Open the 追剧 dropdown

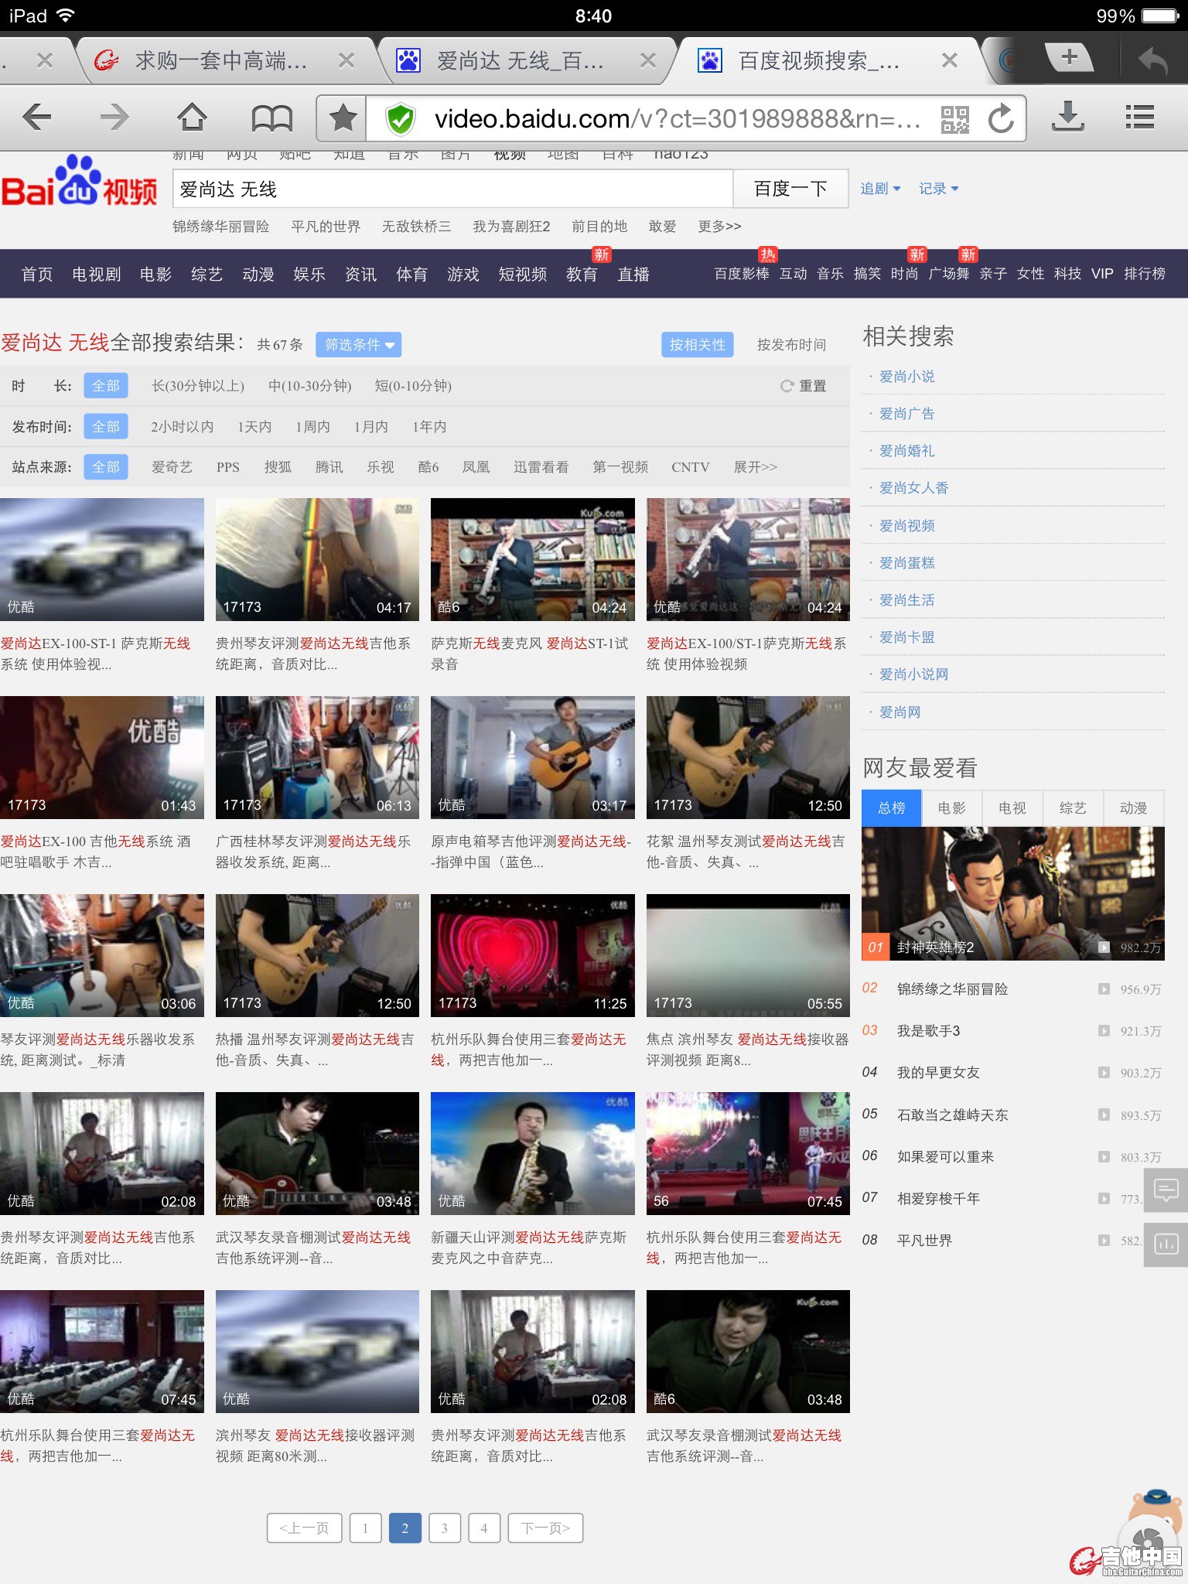tap(880, 189)
